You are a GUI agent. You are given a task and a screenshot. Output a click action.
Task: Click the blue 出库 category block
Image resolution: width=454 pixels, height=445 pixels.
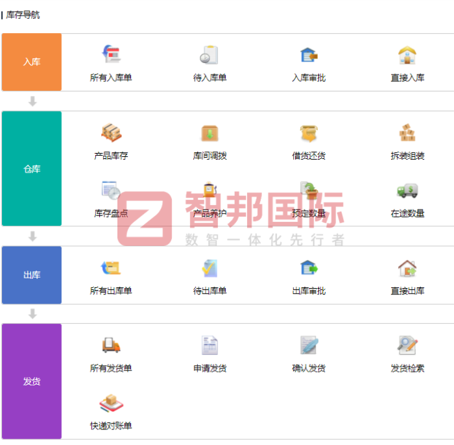32,275
